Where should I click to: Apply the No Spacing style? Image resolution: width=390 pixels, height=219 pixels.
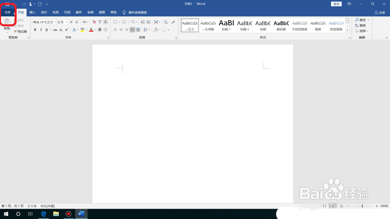(208, 25)
